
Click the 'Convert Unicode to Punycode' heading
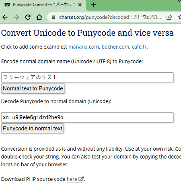[x=87, y=33]
